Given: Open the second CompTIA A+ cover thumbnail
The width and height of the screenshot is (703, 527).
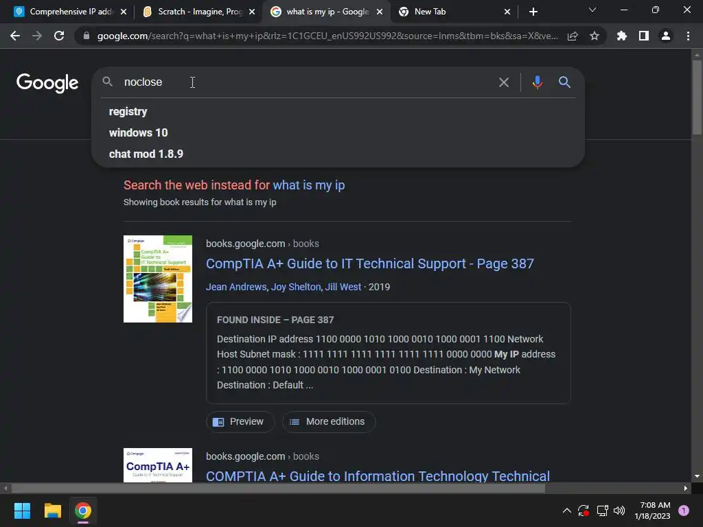Looking at the screenshot, I should tap(158, 465).
